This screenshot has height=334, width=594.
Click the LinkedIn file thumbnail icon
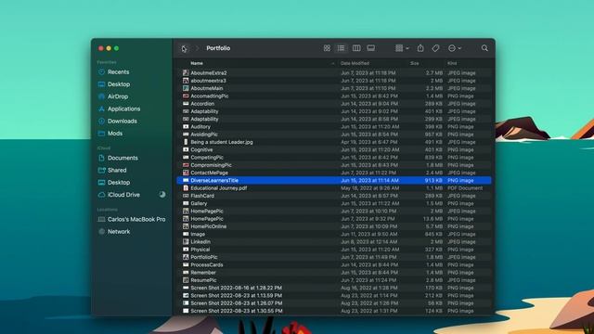point(186,242)
